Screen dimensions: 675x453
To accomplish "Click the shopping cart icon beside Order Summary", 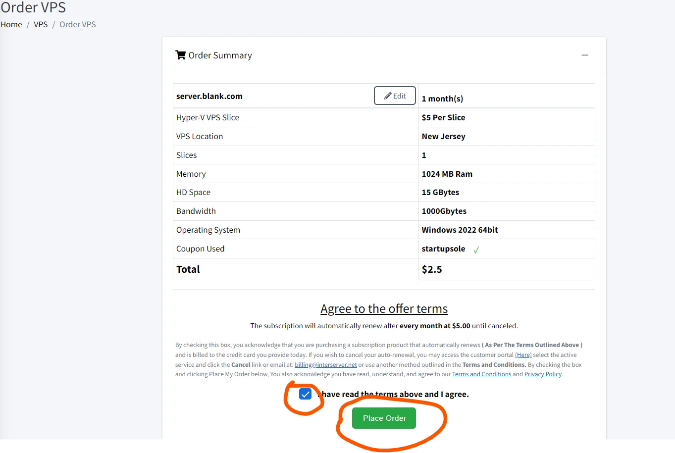I will [x=180, y=55].
